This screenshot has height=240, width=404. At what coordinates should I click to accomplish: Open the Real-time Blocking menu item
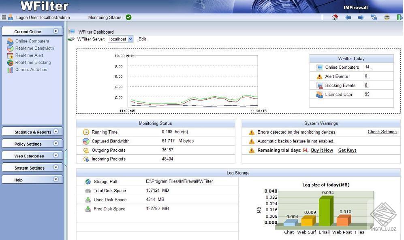pos(33,62)
